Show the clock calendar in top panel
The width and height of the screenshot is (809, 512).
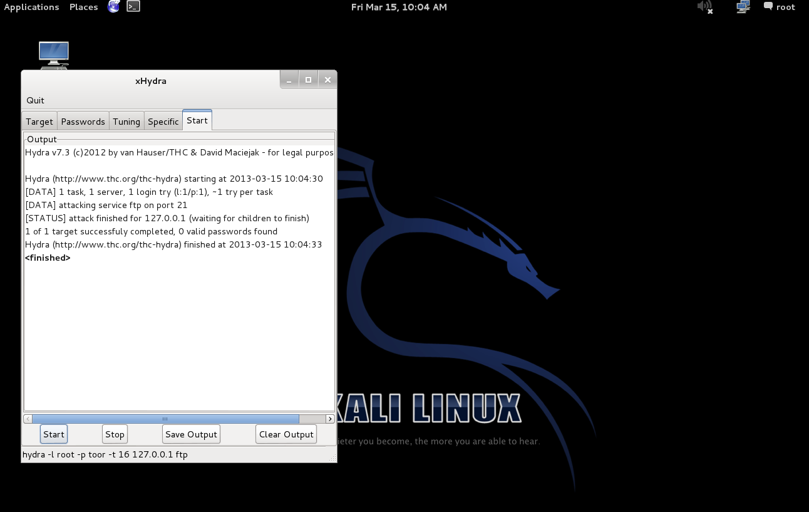(399, 7)
